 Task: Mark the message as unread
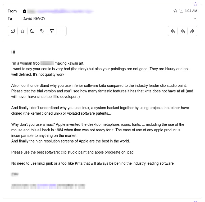[13, 31]
